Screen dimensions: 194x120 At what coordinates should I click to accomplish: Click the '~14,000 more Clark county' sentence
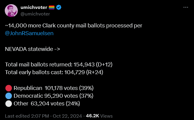pyautogui.click(x=73, y=26)
